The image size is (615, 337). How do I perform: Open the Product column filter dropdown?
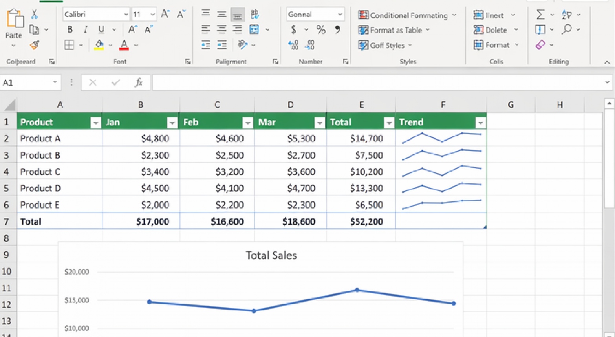(x=95, y=123)
